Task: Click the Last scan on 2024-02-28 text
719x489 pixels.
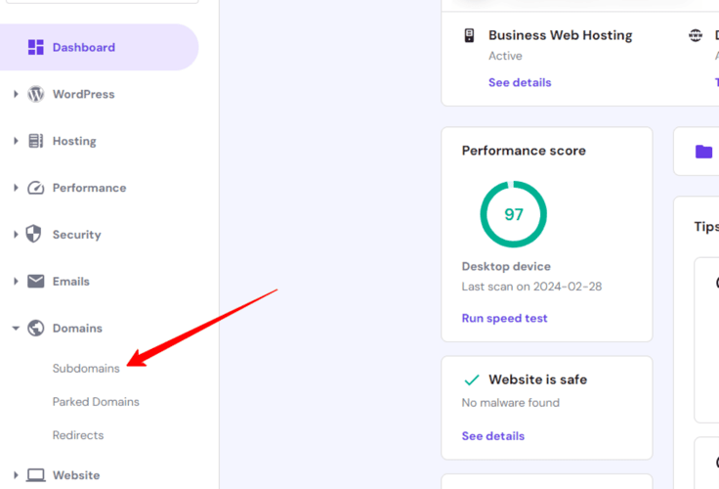Action: point(531,287)
